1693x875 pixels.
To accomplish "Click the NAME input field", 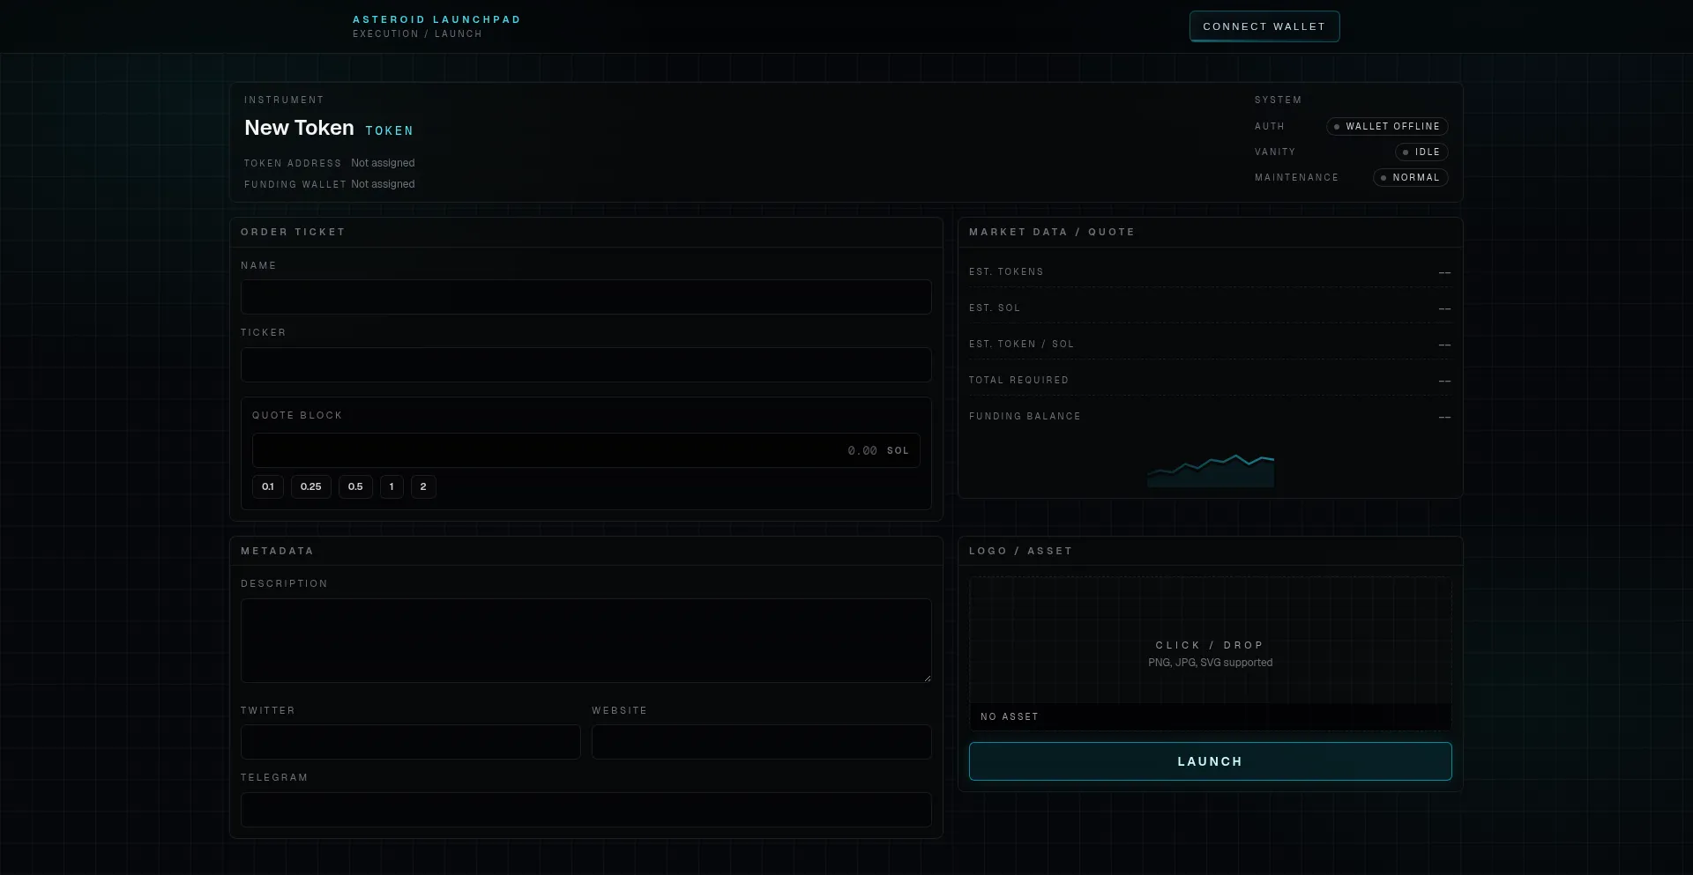I will 585,297.
